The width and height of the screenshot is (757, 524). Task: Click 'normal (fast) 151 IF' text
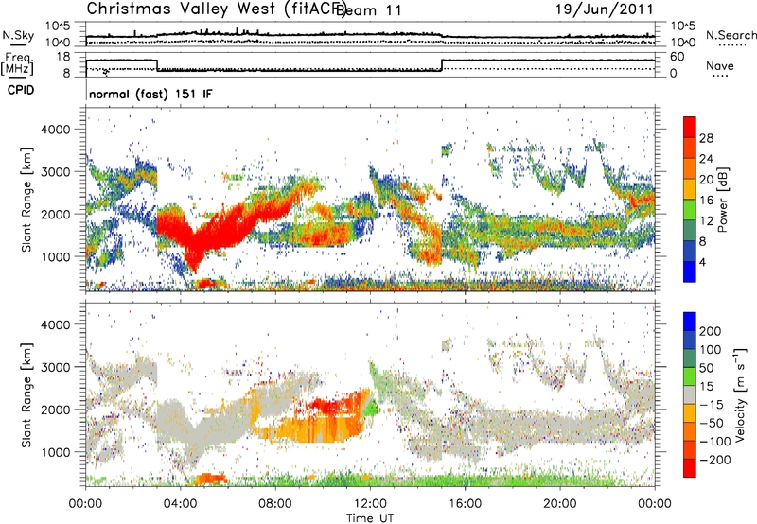click(150, 94)
